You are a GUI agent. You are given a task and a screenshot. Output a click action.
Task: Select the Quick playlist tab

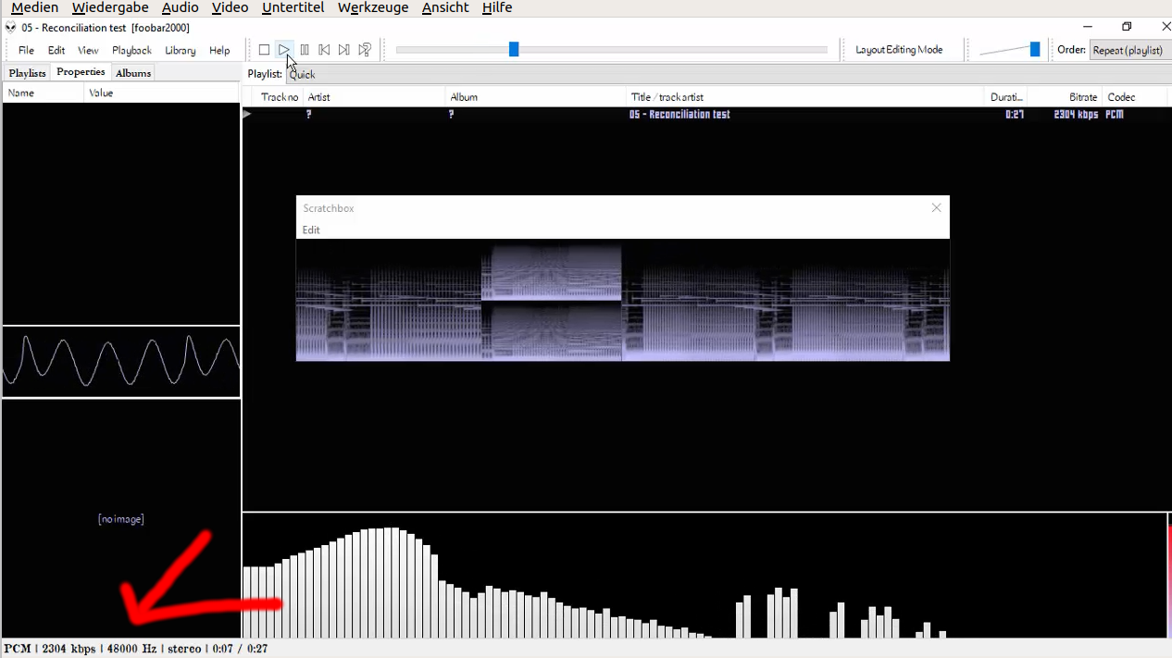pyautogui.click(x=302, y=74)
